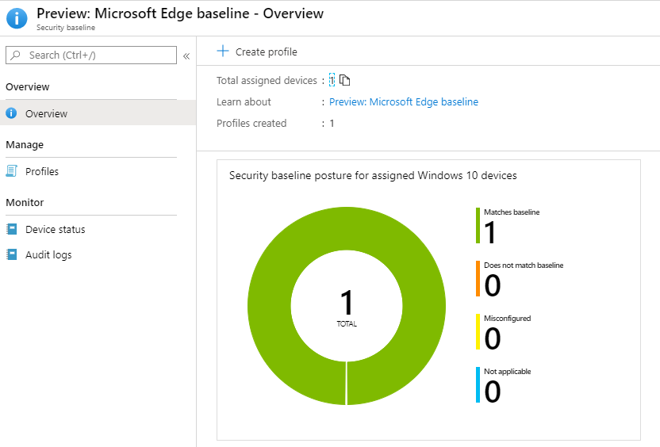Click the Profiles created value 1

(332, 123)
